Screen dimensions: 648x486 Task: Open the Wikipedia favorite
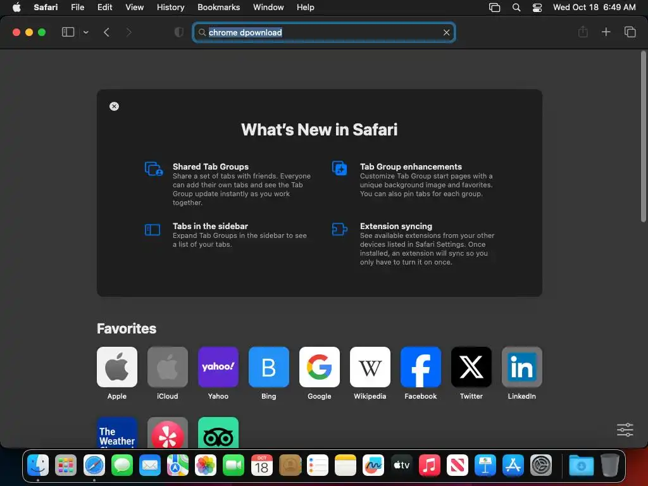(x=370, y=367)
